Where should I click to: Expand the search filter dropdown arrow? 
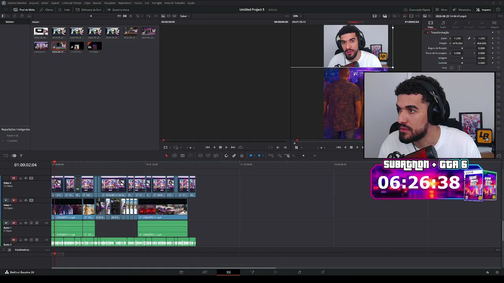pyautogui.click(x=142, y=16)
